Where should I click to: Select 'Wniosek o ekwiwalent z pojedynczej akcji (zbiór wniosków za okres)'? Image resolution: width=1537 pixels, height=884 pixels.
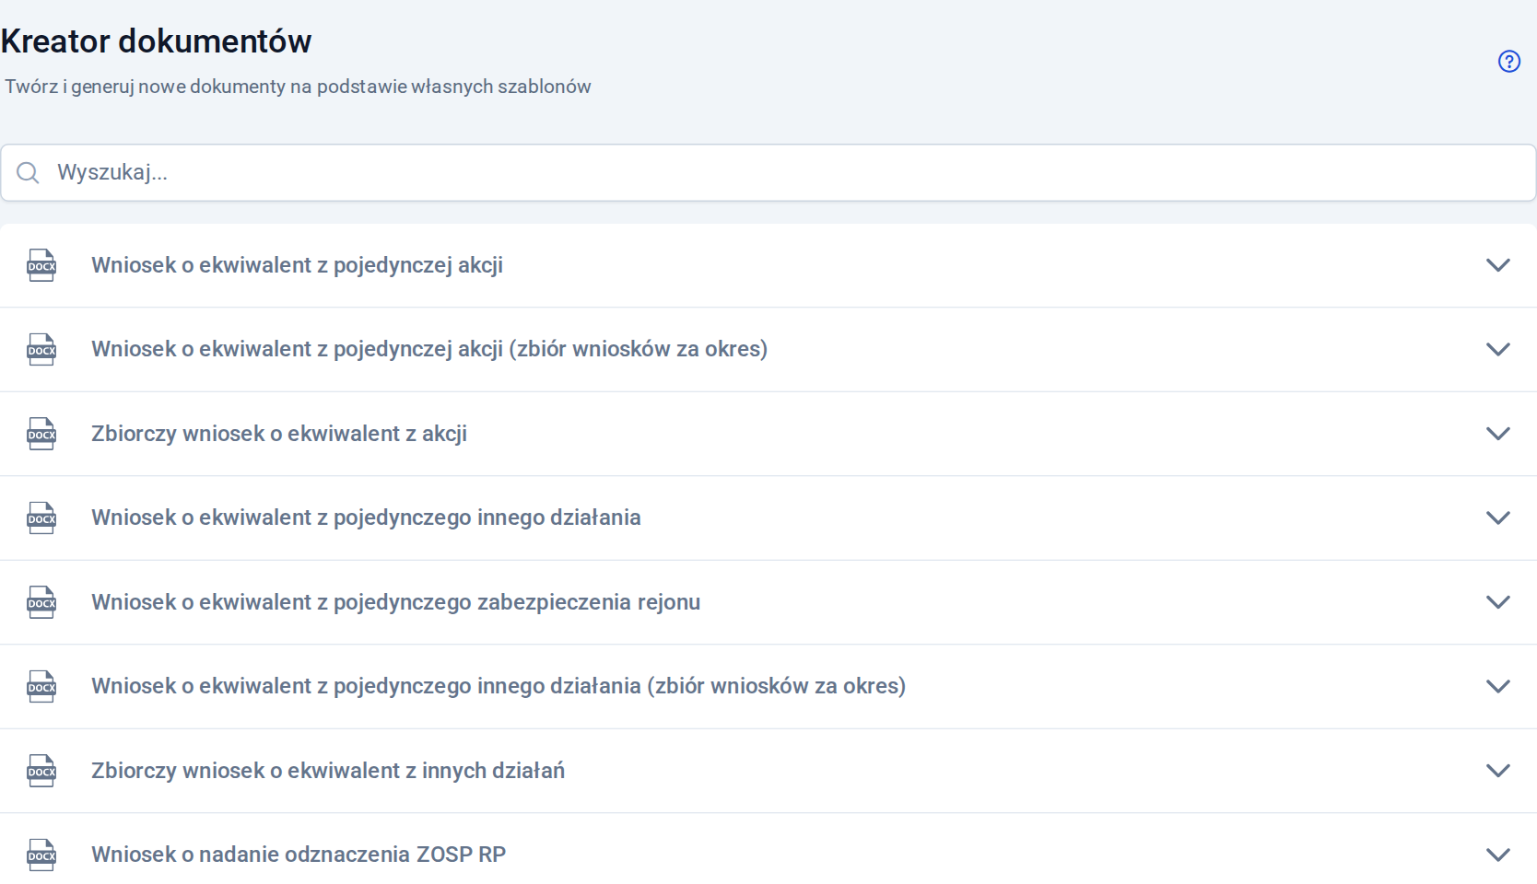pyautogui.click(x=429, y=349)
